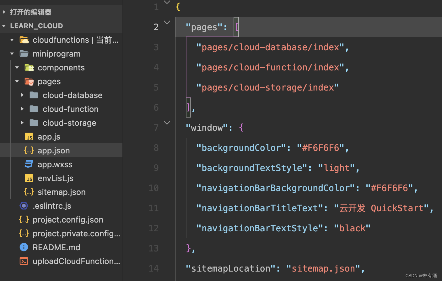The image size is (442, 281).
Task: Click the pages folder icon
Action: pyautogui.click(x=29, y=81)
